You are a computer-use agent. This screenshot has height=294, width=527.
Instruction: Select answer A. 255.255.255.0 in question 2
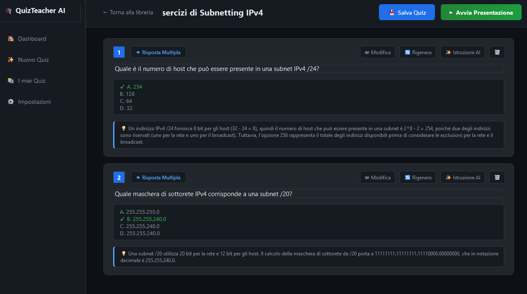(140, 212)
